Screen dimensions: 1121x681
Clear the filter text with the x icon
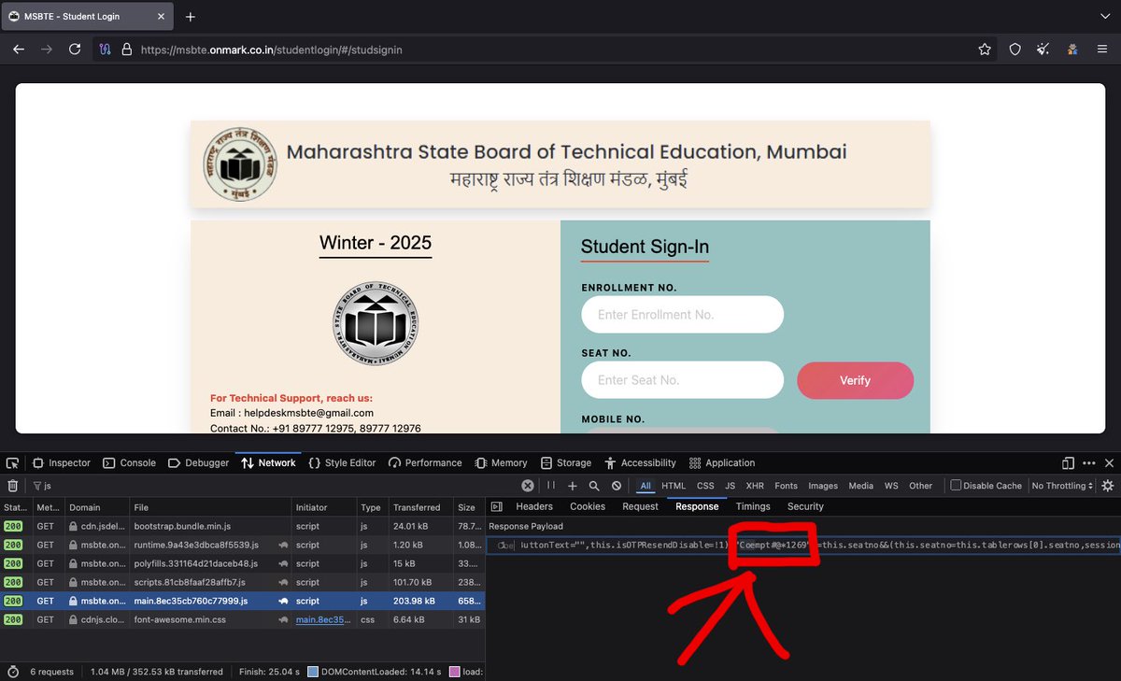pos(528,486)
